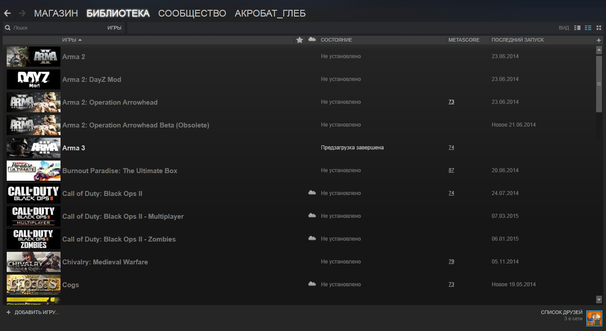Open Metascore 74 link for Arma 3

coord(451,148)
